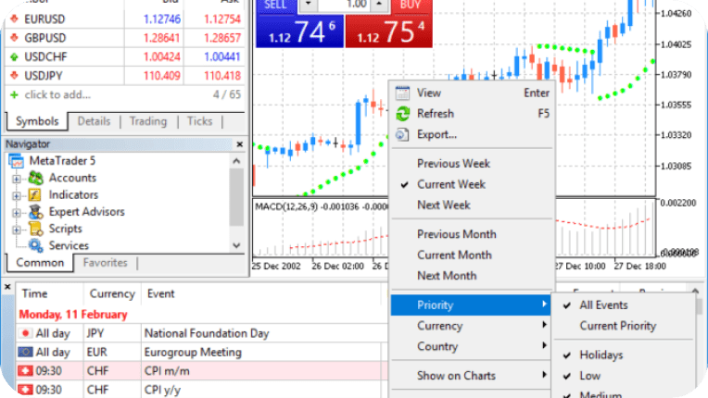708x398 pixels.
Task: Toggle All Events priority option
Action: [x=623, y=305]
